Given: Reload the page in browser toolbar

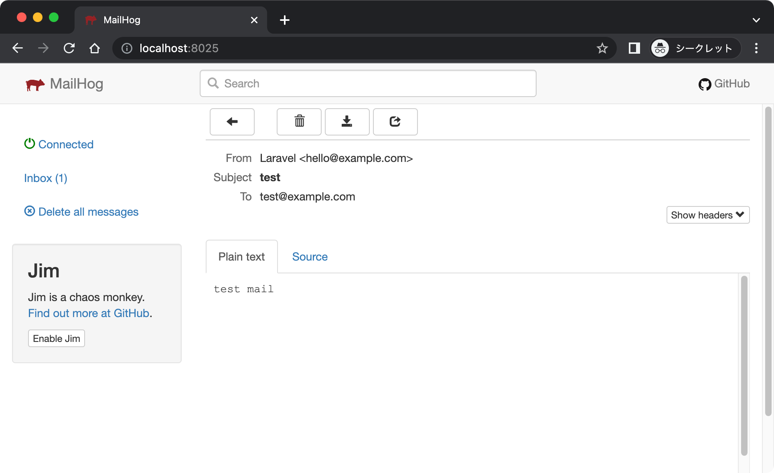Looking at the screenshot, I should click(x=69, y=49).
